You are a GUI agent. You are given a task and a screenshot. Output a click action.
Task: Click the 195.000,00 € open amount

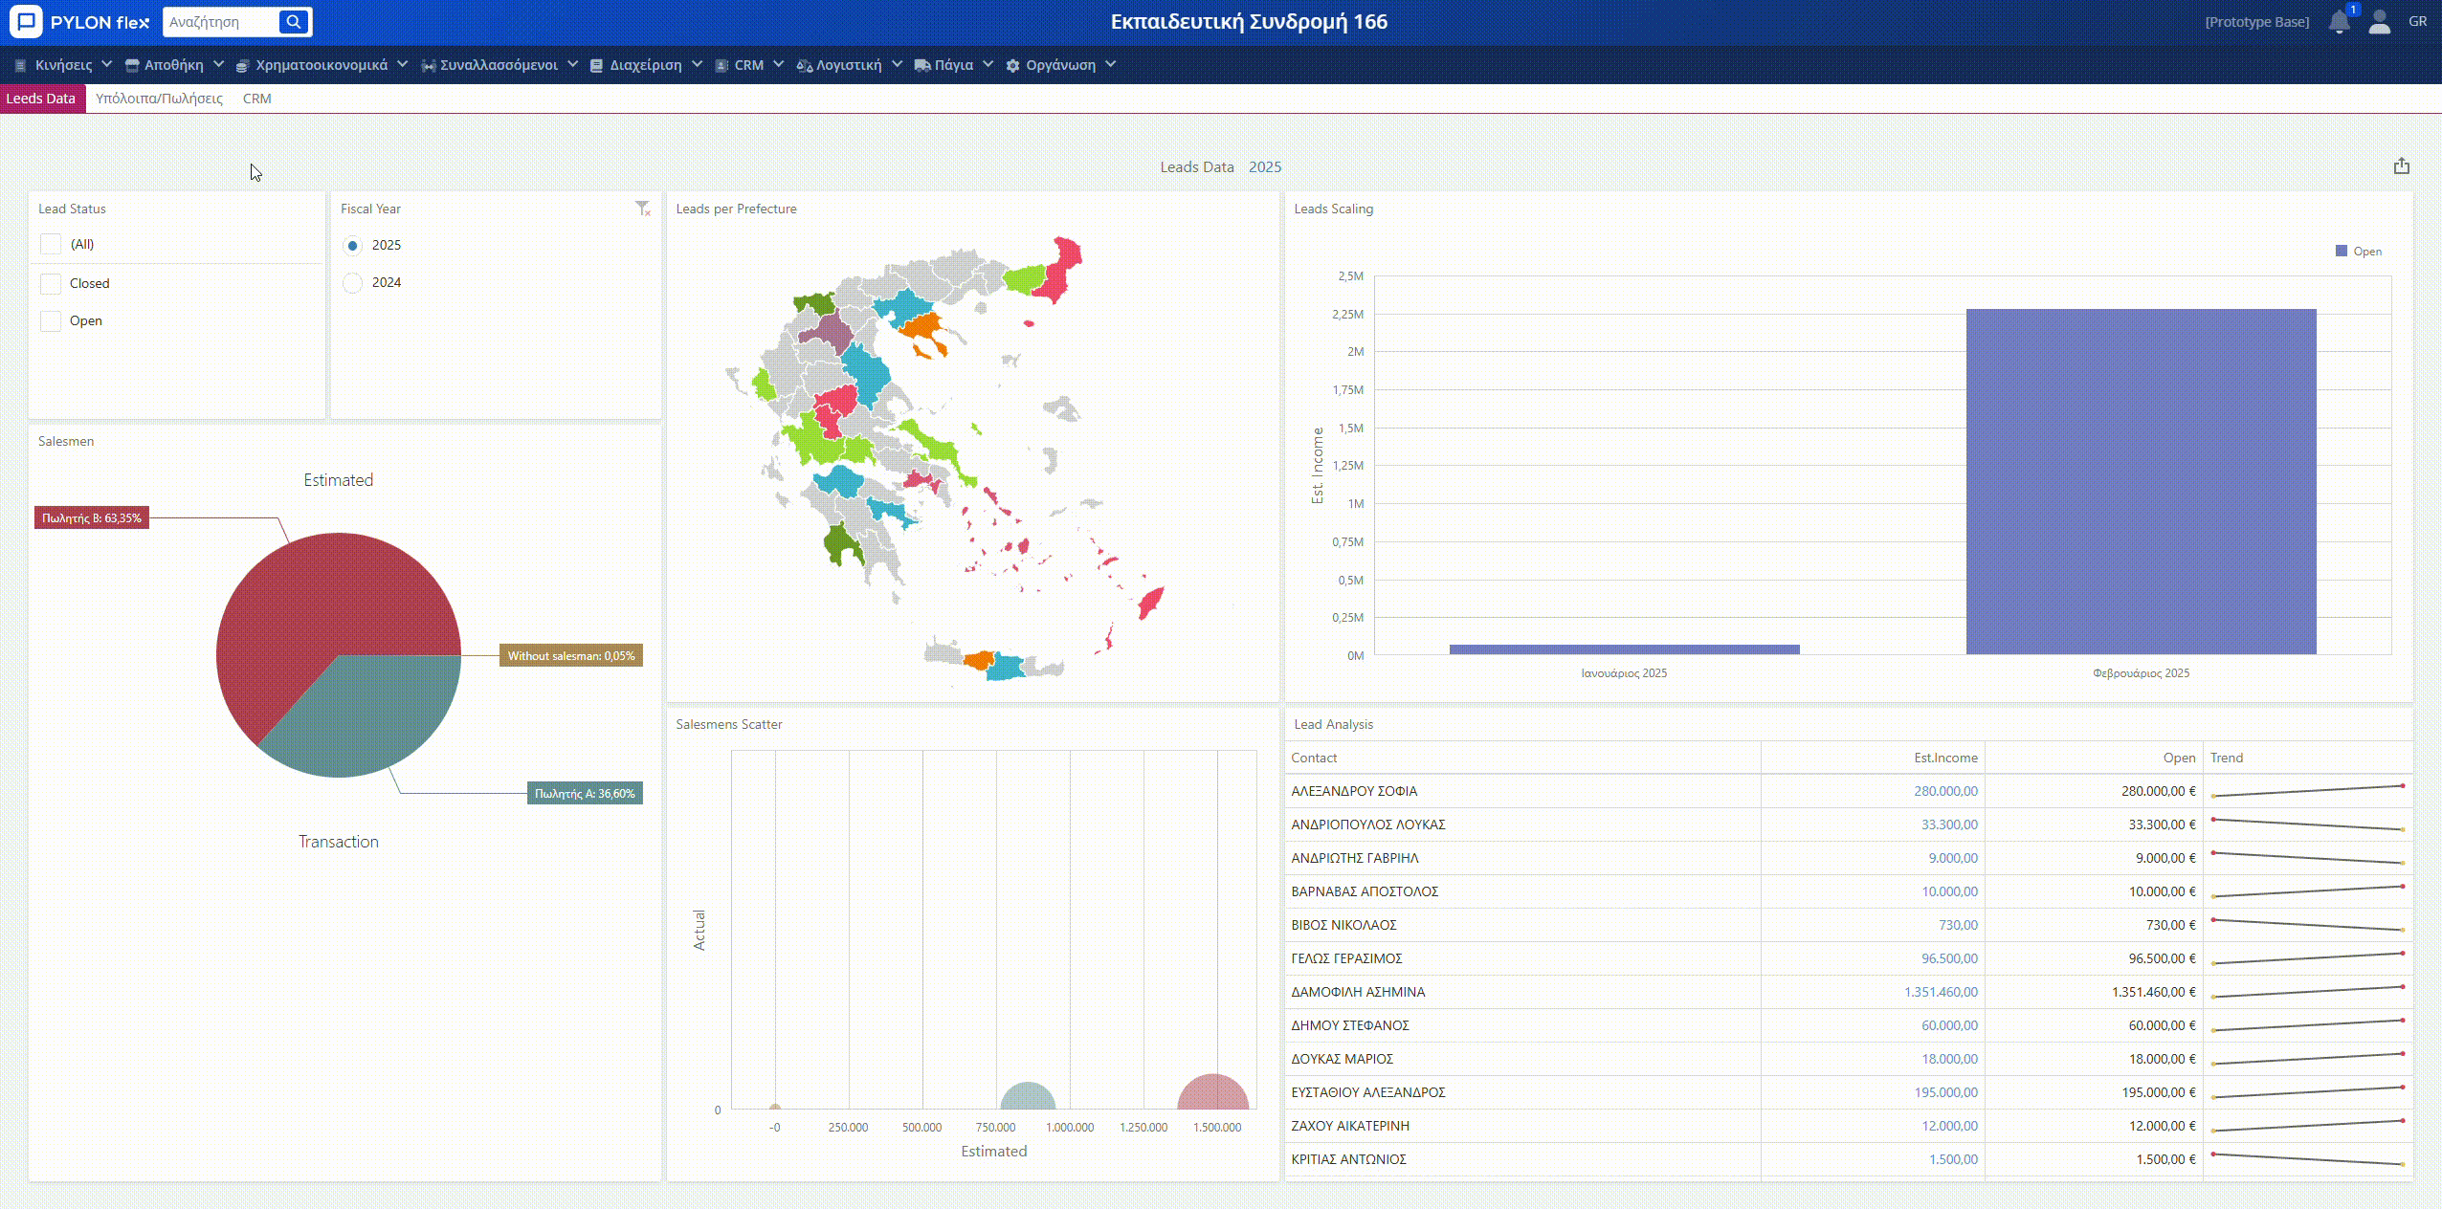coord(2159,1092)
